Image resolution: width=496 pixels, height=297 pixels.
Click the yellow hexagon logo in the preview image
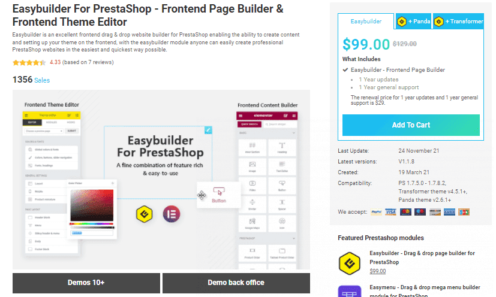(x=143, y=214)
